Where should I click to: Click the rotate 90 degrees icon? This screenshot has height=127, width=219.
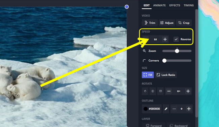point(145,91)
